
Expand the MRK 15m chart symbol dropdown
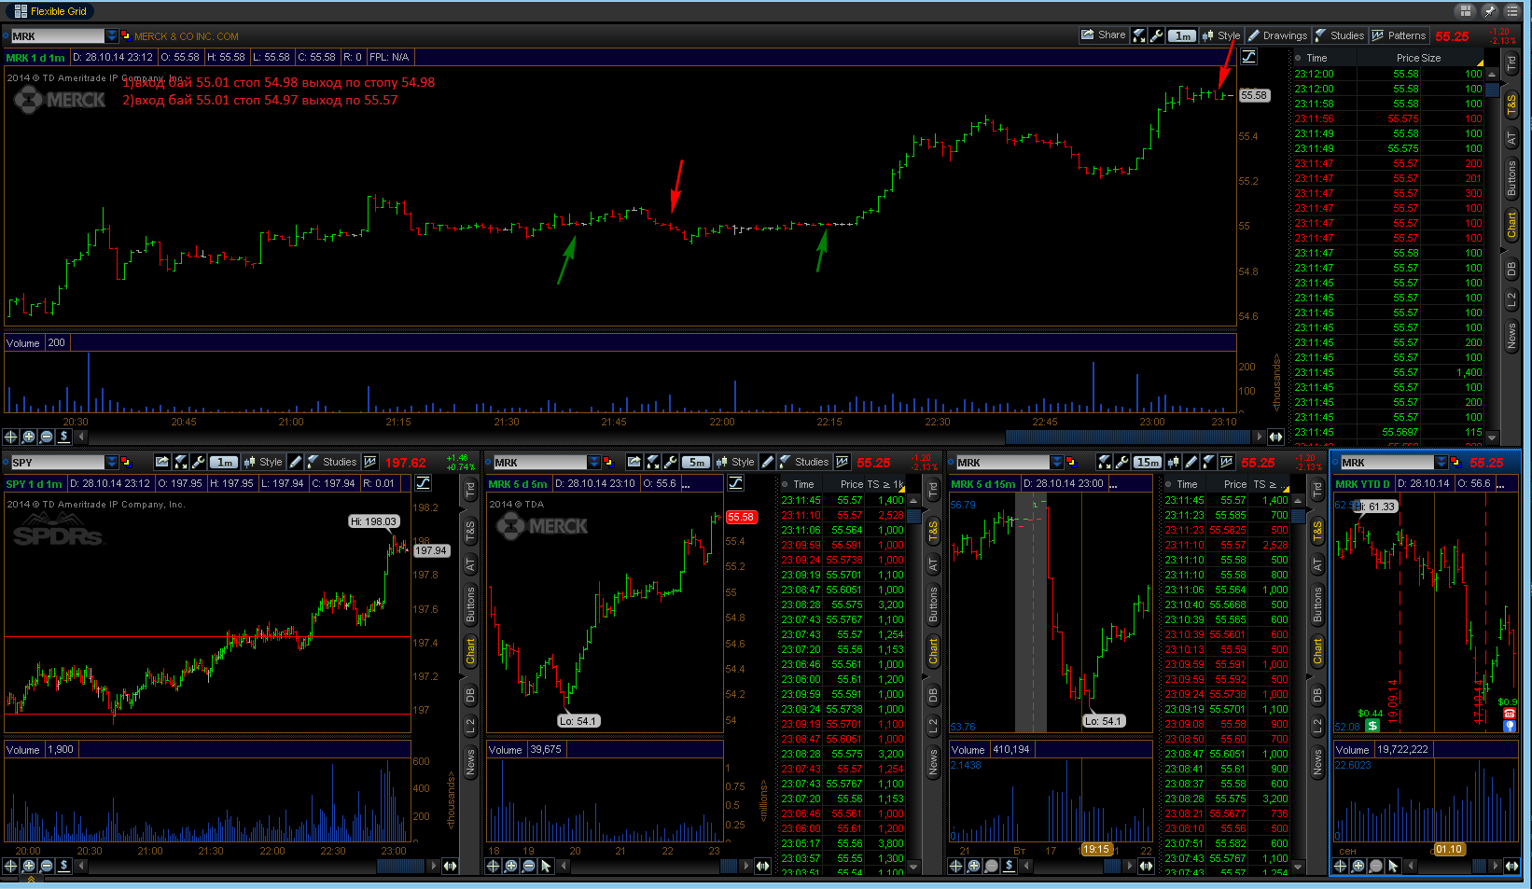point(1056,463)
